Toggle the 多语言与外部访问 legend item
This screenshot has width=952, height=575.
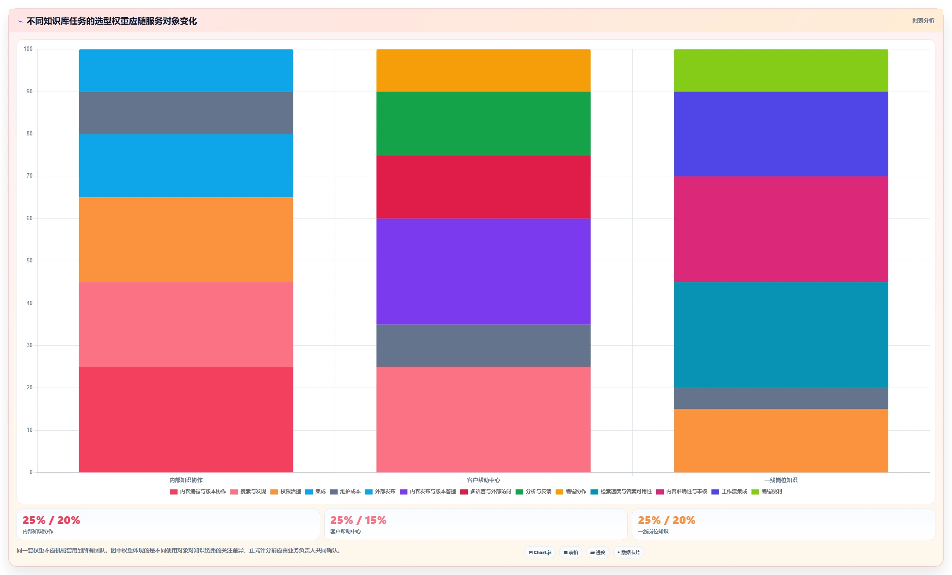(486, 492)
